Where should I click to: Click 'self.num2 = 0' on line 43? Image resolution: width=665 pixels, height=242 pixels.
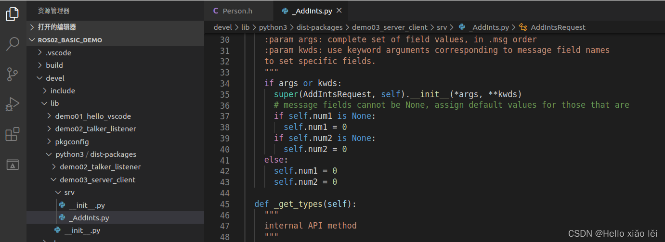(x=305, y=182)
